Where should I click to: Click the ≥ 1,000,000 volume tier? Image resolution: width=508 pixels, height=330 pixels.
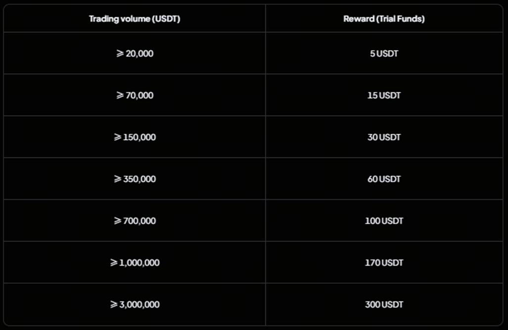coord(135,263)
